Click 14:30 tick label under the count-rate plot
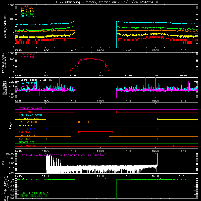This screenshot has width=201, height=201. [100, 51]
